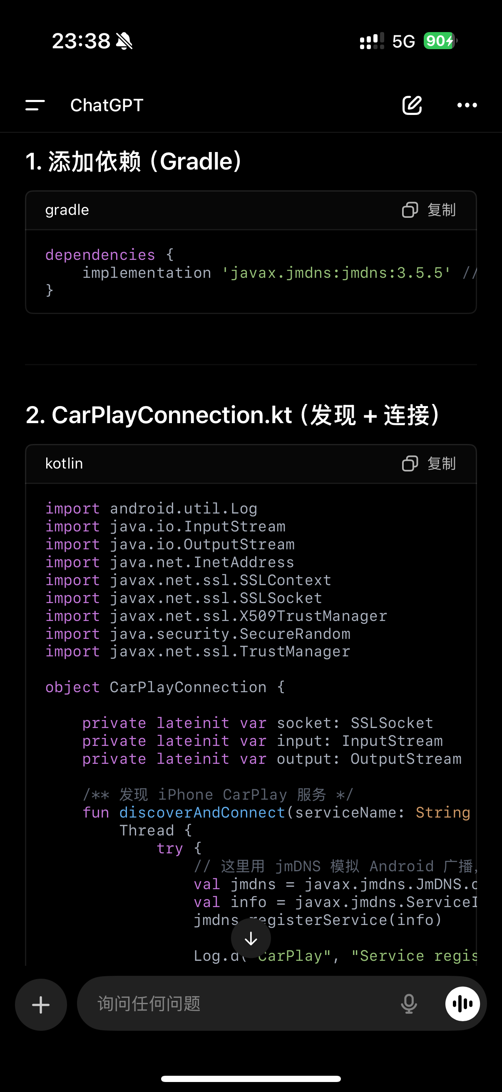
Task: Tap the kotlin language label
Action: pos(64,464)
